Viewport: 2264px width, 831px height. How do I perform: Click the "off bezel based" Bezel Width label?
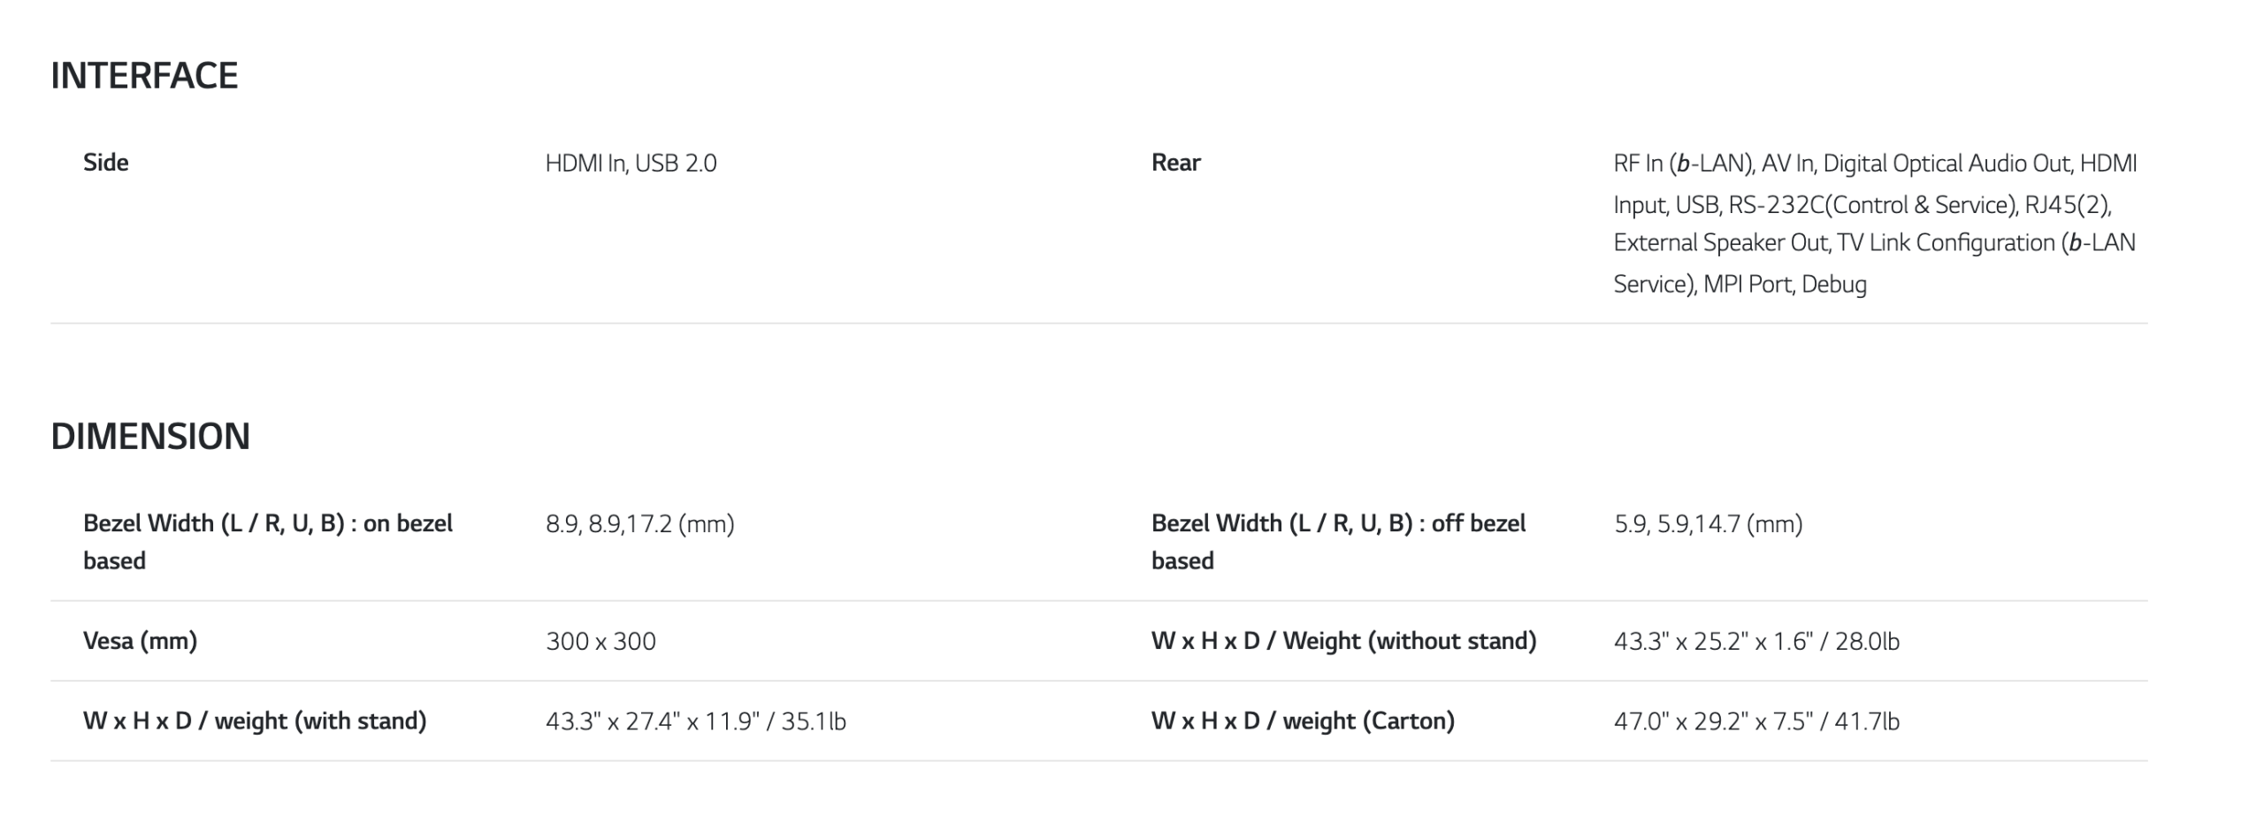1338,541
